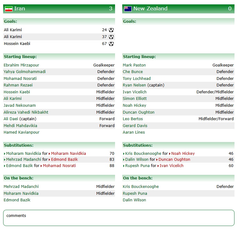The image size is (237, 231).
Task: Open Simon Elliott's player link
Action: (x=134, y=99)
